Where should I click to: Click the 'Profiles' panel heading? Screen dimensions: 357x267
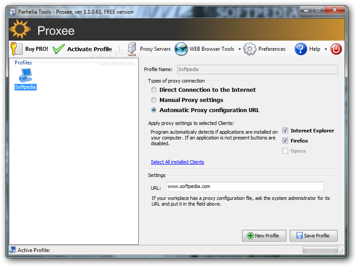coord(23,63)
